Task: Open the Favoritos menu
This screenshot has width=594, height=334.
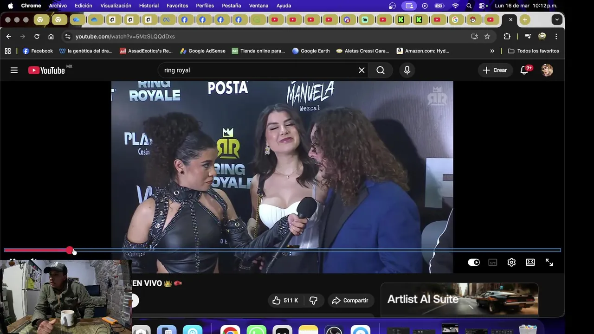Action: tap(177, 6)
